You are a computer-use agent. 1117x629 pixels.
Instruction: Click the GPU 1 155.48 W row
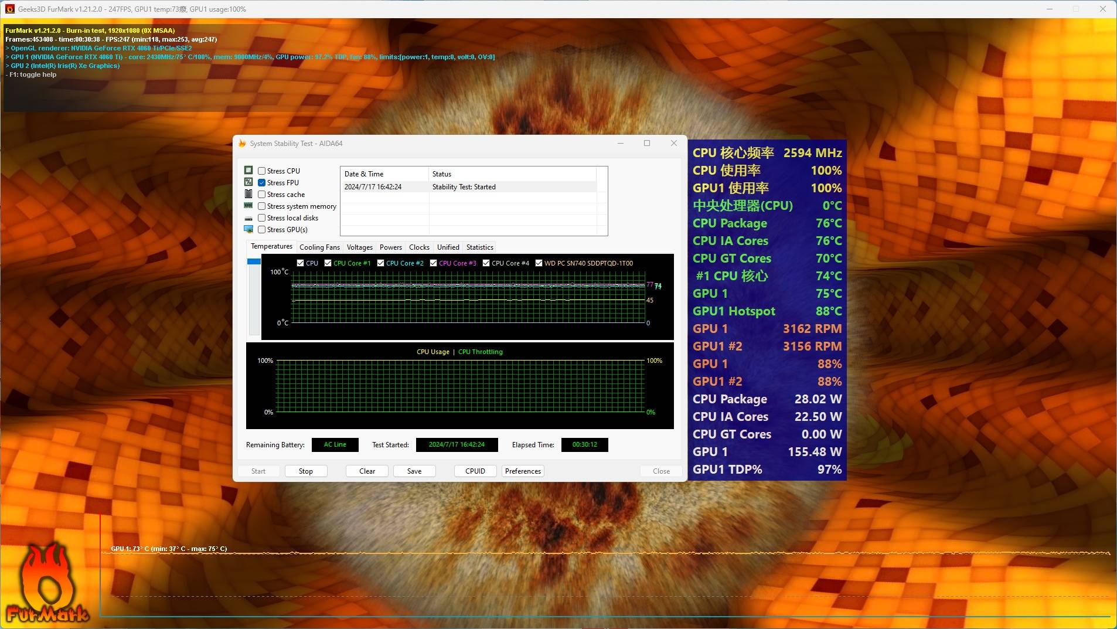click(767, 452)
